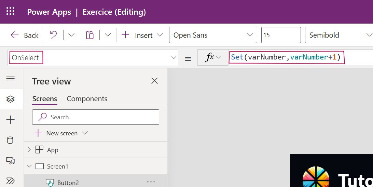
Task: Open the undo options dropdown arrow
Action: coord(71,35)
